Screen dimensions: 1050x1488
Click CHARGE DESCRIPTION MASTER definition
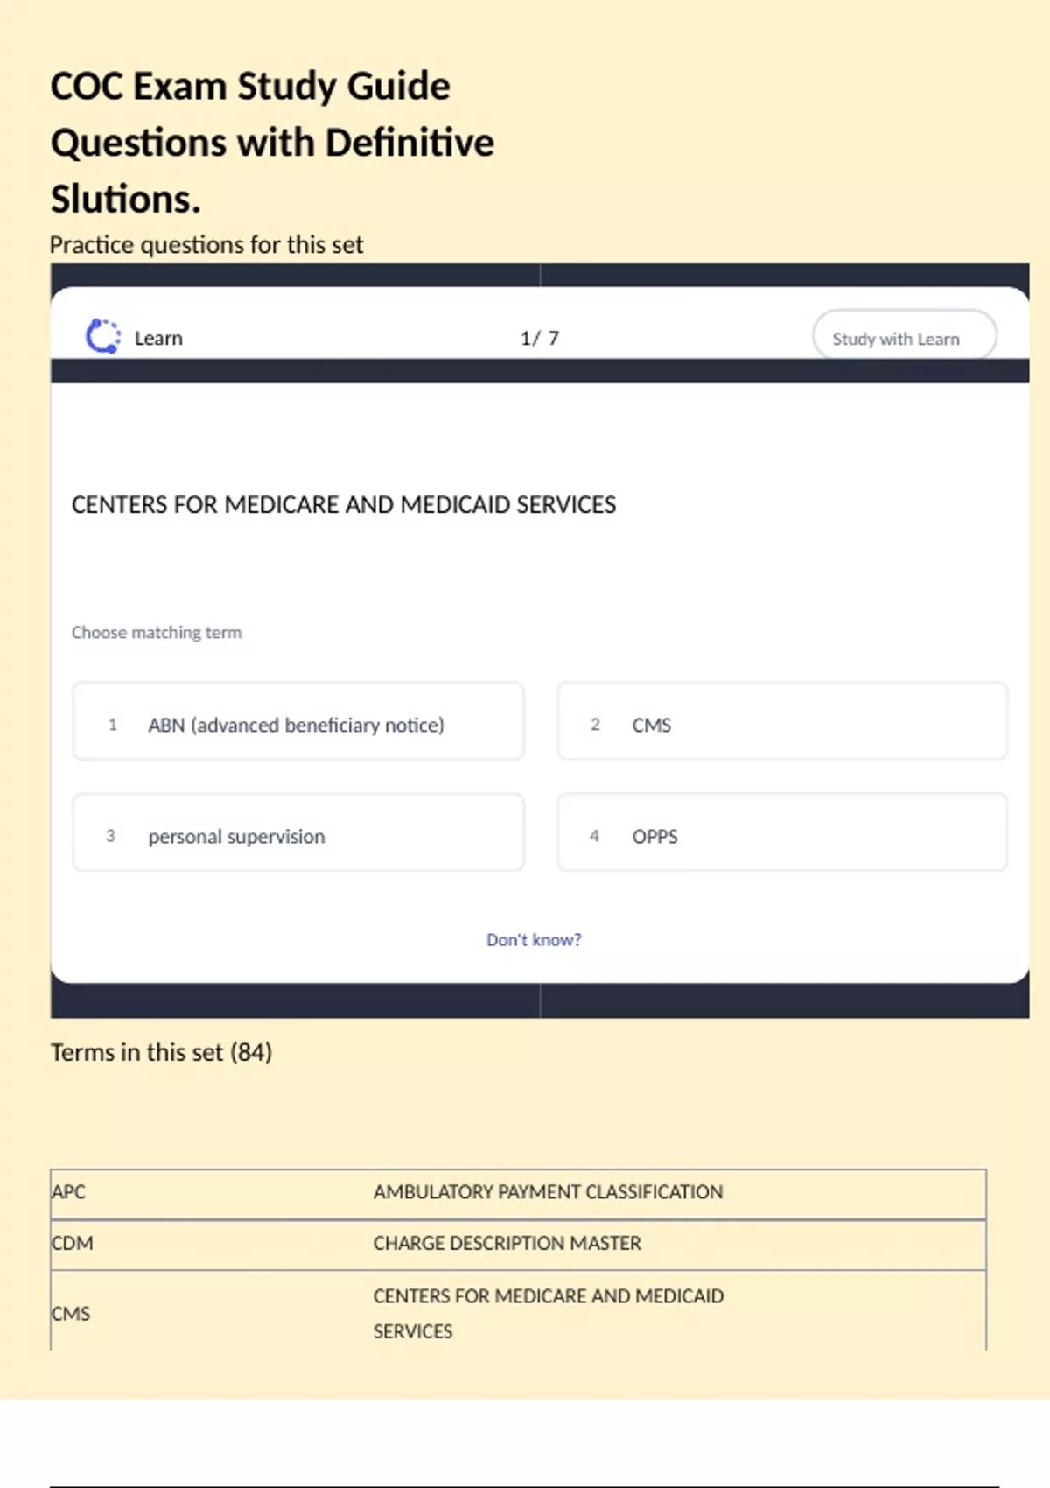click(507, 1244)
